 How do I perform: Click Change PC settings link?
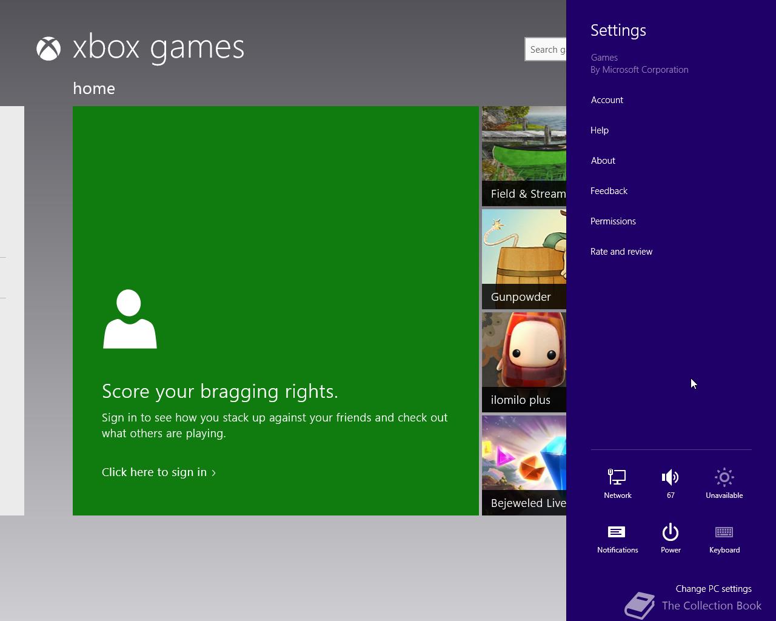tap(714, 589)
